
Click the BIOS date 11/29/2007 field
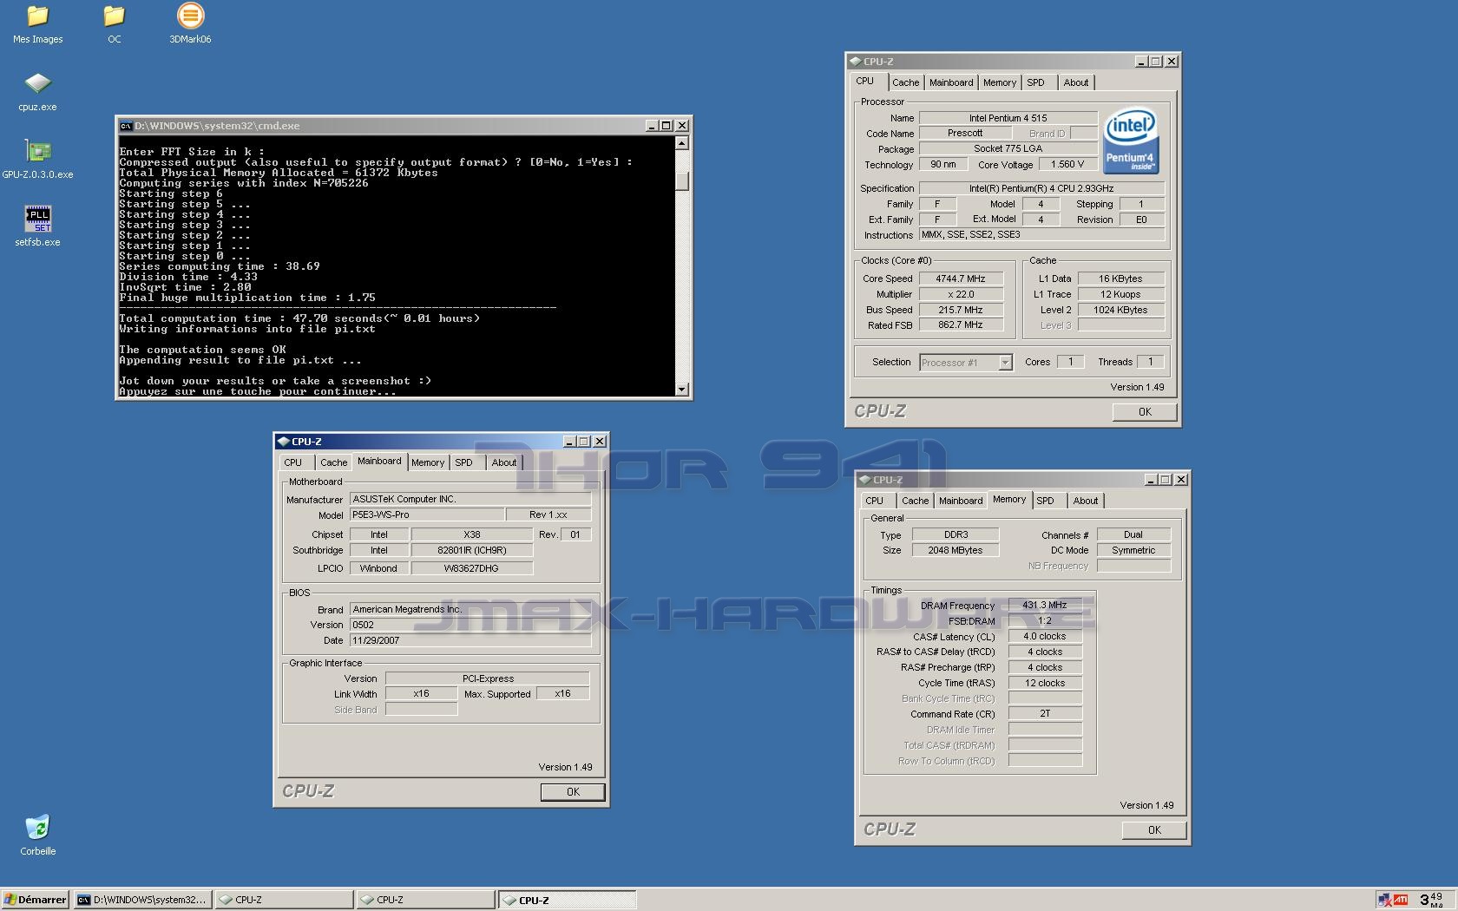point(470,640)
